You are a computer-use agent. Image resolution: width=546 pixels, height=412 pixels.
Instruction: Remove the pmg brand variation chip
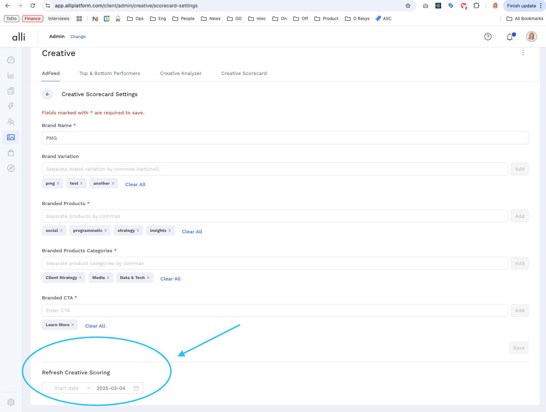(x=58, y=183)
